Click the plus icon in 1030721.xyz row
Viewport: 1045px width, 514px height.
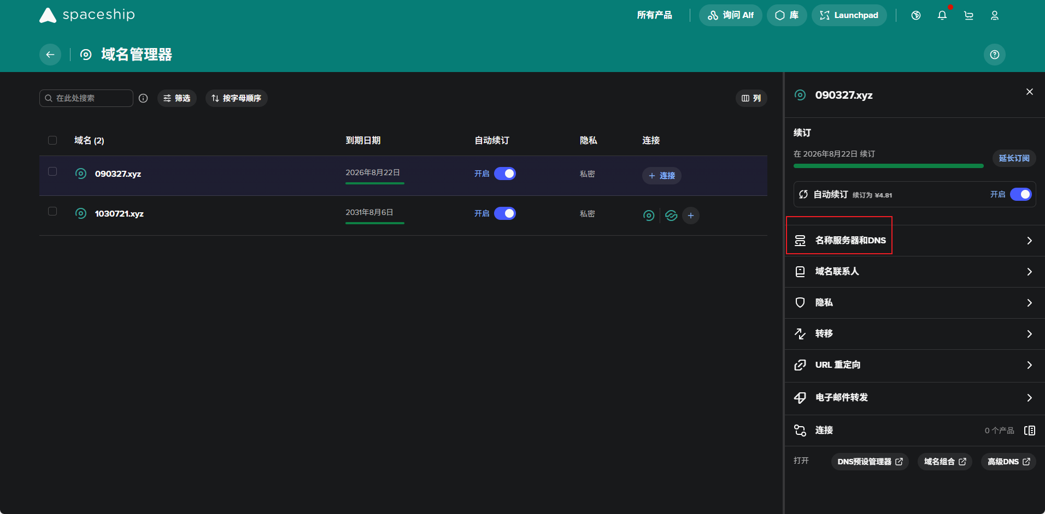point(691,216)
